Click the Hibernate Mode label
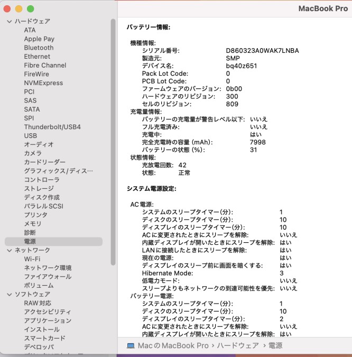The height and width of the screenshot is (357, 352). pyautogui.click(x=168, y=273)
